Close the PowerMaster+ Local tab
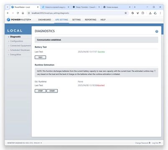 click(x=38, y=7)
